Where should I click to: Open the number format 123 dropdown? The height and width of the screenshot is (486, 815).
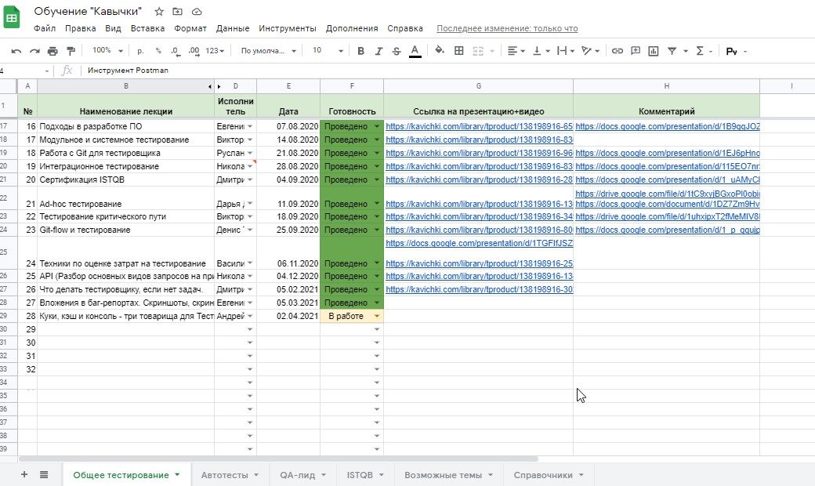(215, 51)
